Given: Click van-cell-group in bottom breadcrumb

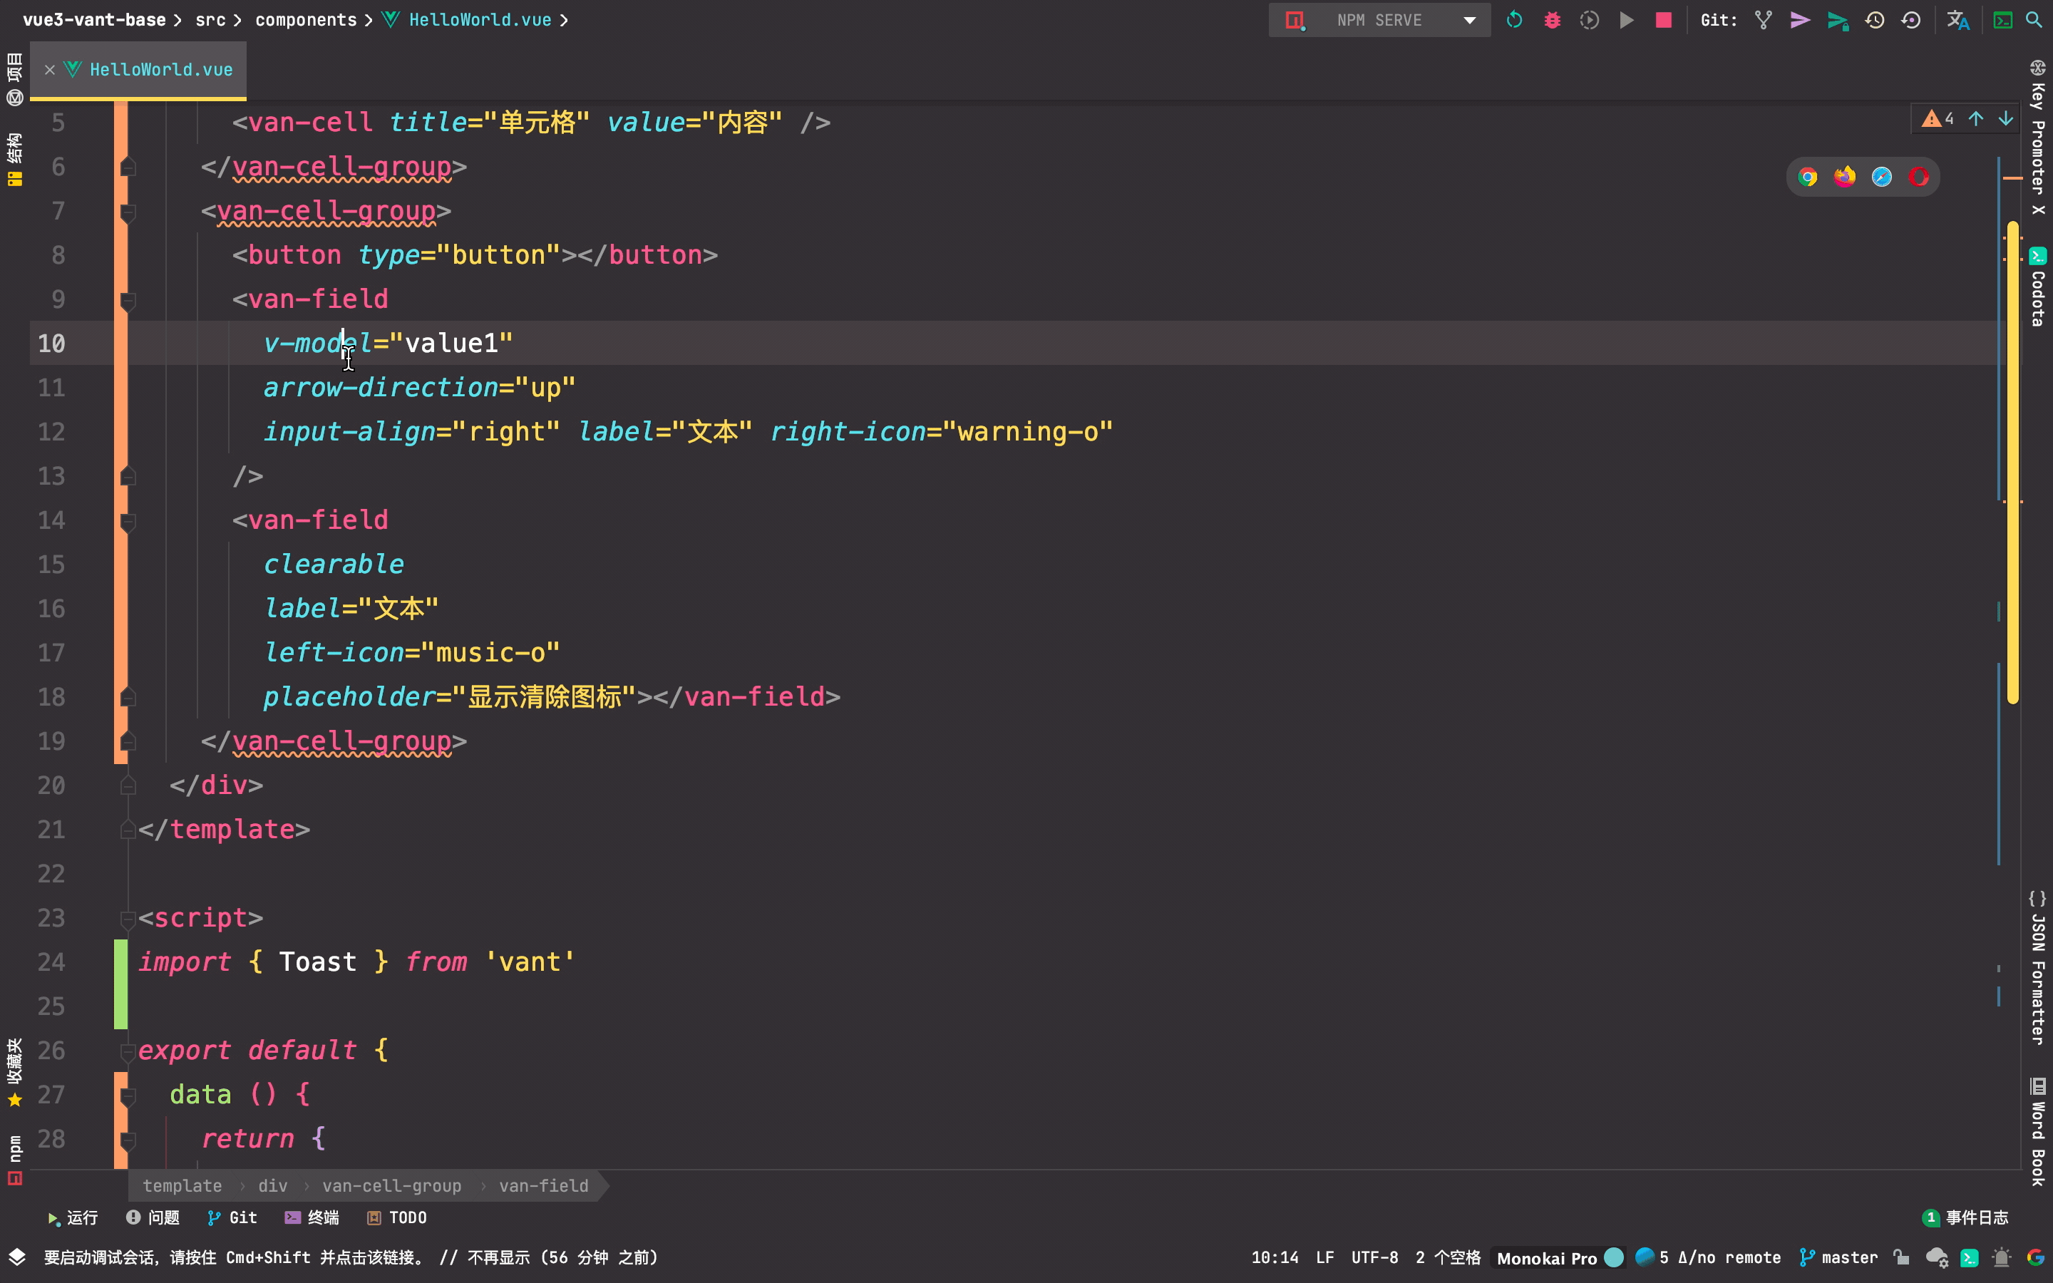Looking at the screenshot, I should (x=391, y=1185).
